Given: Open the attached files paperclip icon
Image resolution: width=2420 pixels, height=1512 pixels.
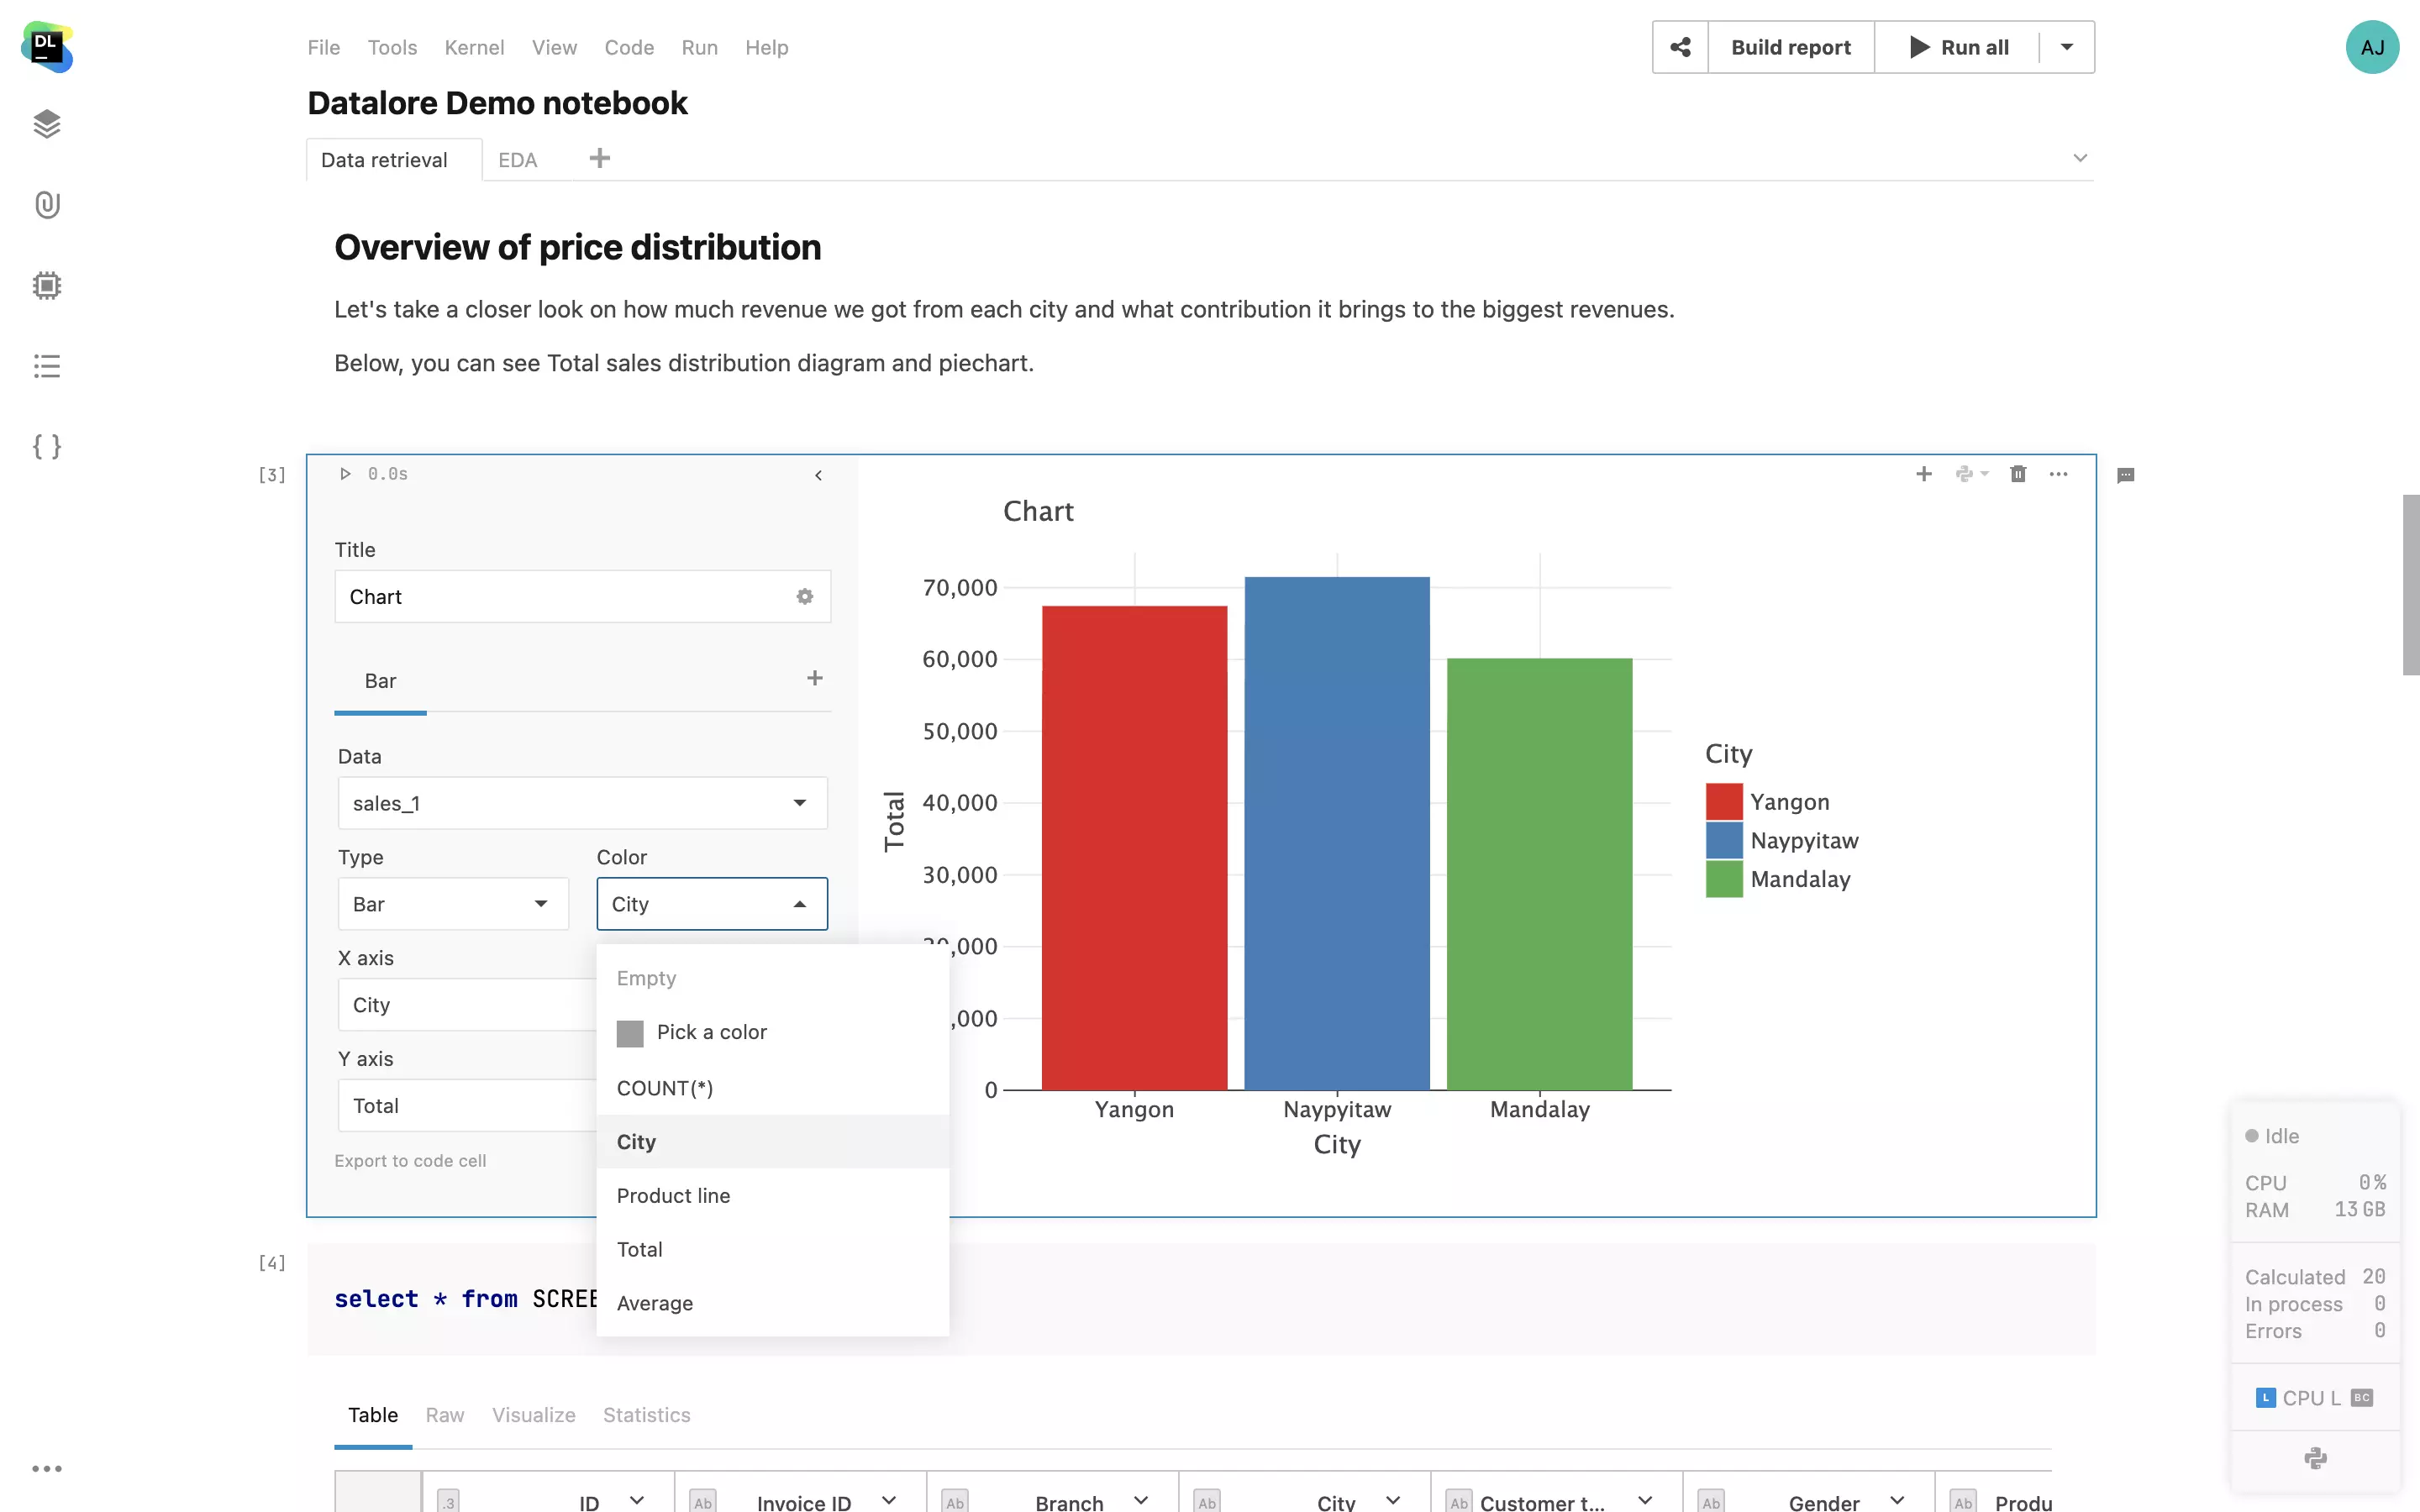Looking at the screenshot, I should tap(47, 205).
